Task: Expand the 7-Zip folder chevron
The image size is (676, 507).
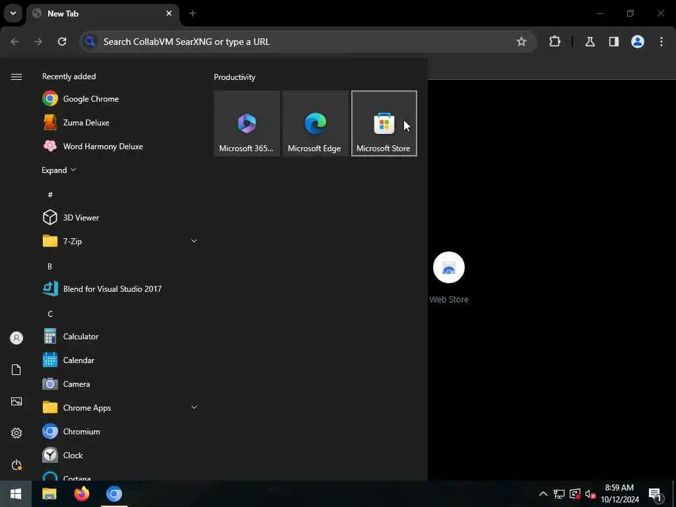Action: coord(194,241)
